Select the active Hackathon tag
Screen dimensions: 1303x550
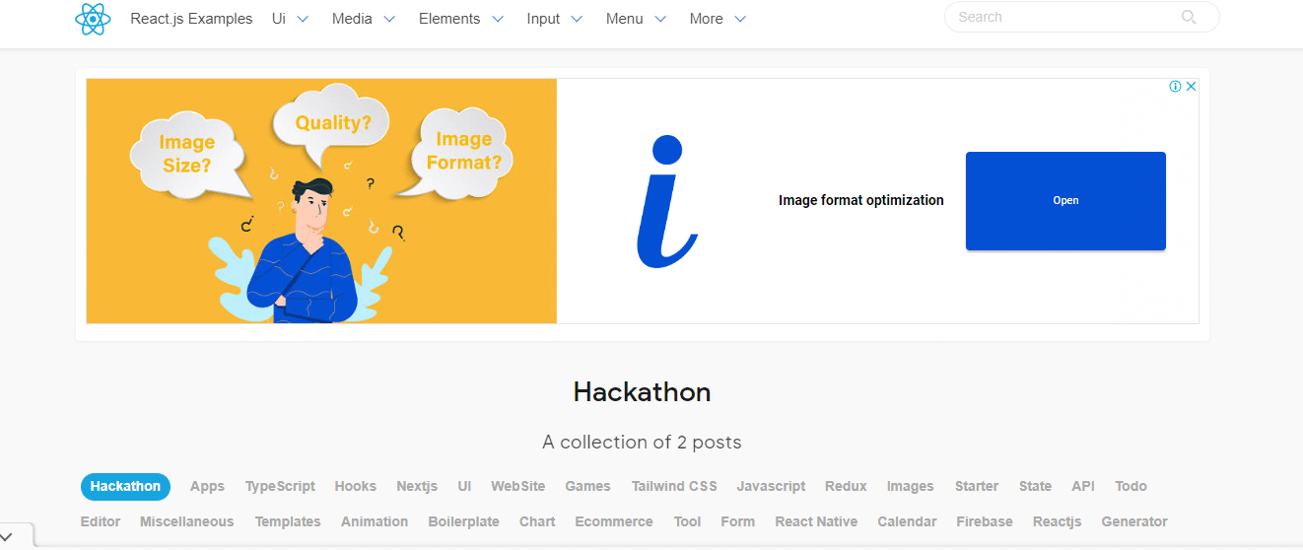(125, 487)
